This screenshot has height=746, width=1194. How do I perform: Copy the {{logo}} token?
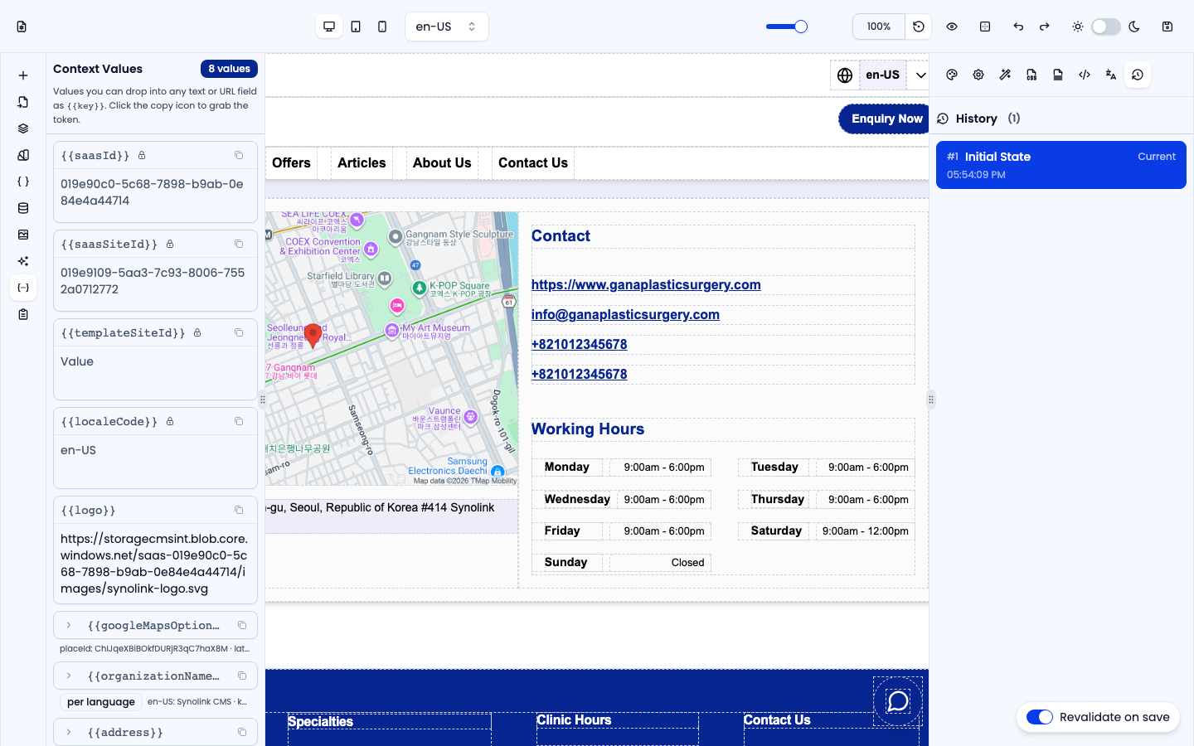click(x=239, y=510)
